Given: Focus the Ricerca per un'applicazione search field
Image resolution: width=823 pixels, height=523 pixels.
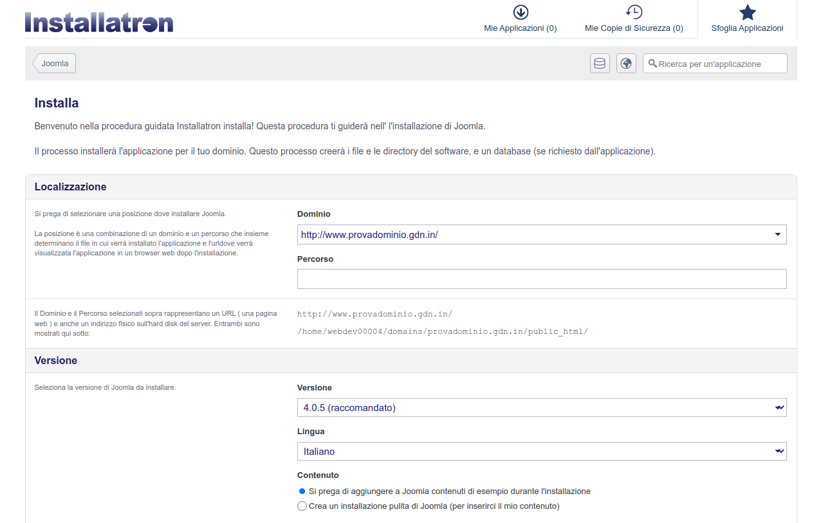Looking at the screenshot, I should [715, 64].
